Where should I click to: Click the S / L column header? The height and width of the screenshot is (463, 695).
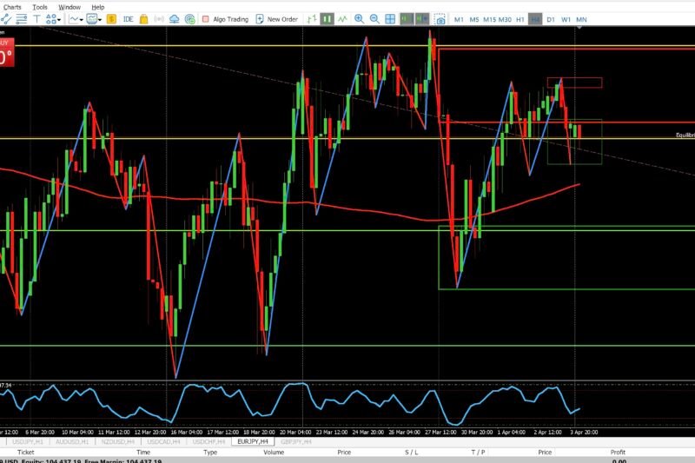(x=411, y=452)
